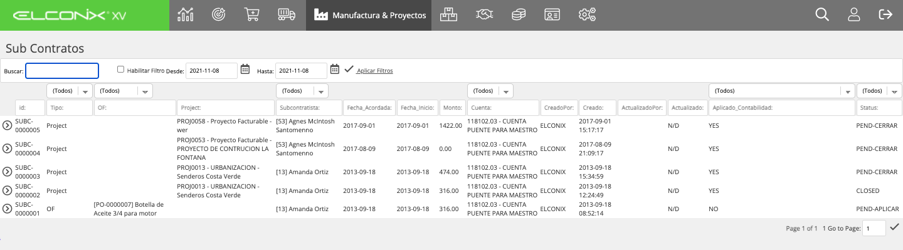Viewport: 903px width, 250px height.
Task: Open the gears settings module icon
Action: [x=587, y=15]
